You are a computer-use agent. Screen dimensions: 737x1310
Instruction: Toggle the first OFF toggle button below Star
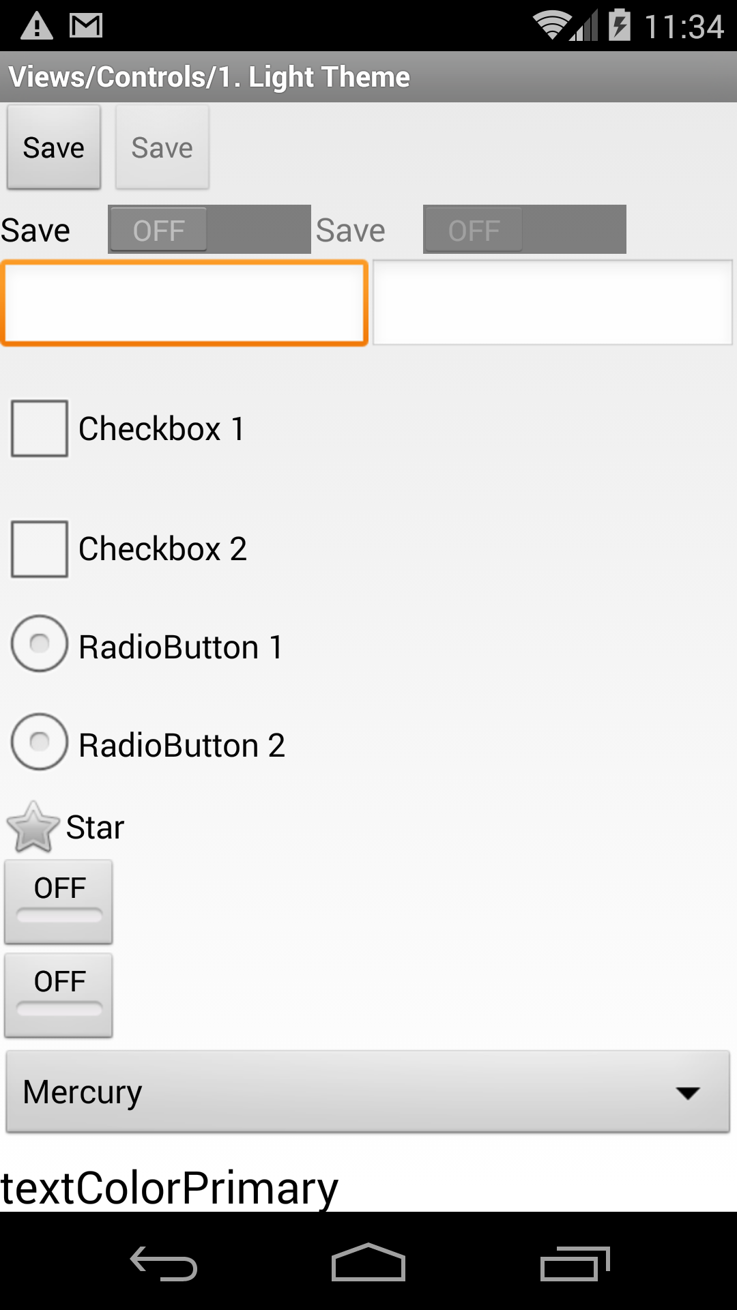click(x=59, y=902)
